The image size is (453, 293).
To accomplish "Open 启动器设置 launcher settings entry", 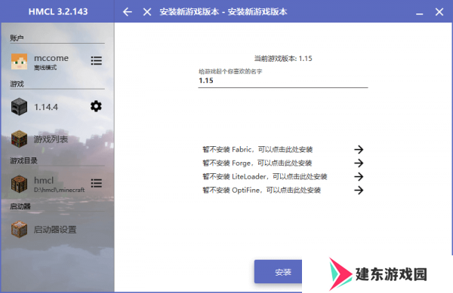I will [x=55, y=230].
